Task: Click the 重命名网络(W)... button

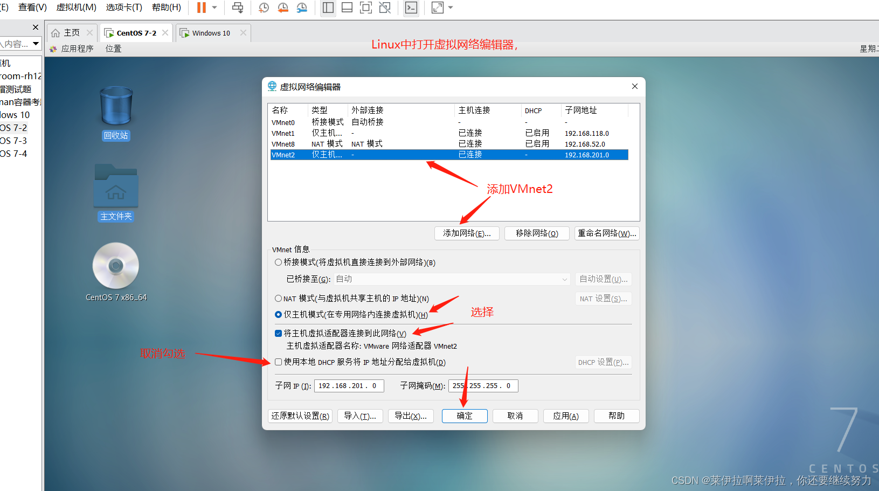Action: pyautogui.click(x=607, y=233)
